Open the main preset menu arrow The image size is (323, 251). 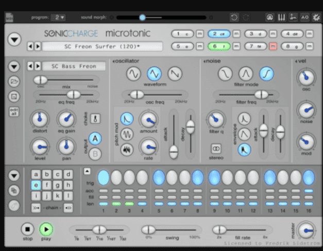[x=14, y=39]
